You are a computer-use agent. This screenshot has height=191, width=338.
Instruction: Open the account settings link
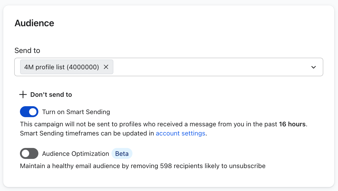tap(181, 133)
